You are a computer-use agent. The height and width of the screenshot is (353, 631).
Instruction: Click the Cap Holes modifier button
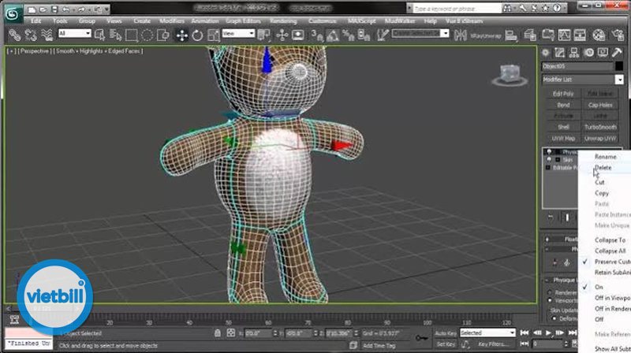pyautogui.click(x=600, y=105)
